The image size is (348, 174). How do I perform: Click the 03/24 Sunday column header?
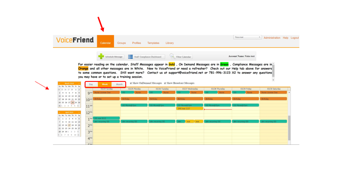[106, 89]
